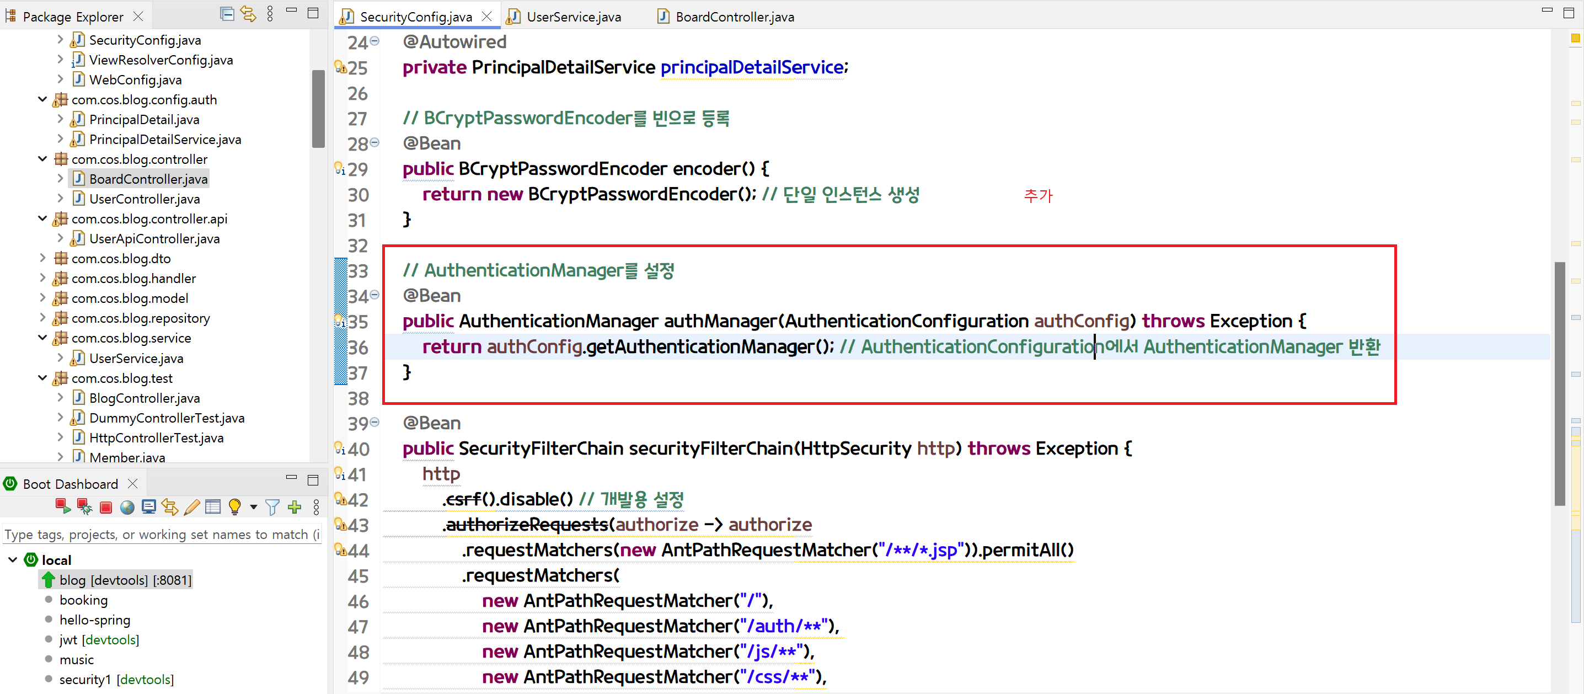
Task: Fold the securityFilterChain method at line 39
Action: tap(374, 422)
